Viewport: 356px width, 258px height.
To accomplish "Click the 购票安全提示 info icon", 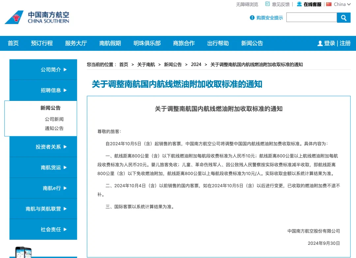I will 252,18.
